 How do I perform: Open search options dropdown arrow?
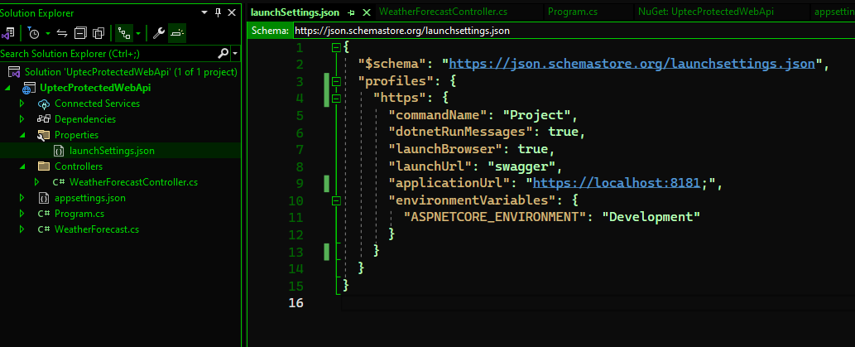tap(235, 53)
